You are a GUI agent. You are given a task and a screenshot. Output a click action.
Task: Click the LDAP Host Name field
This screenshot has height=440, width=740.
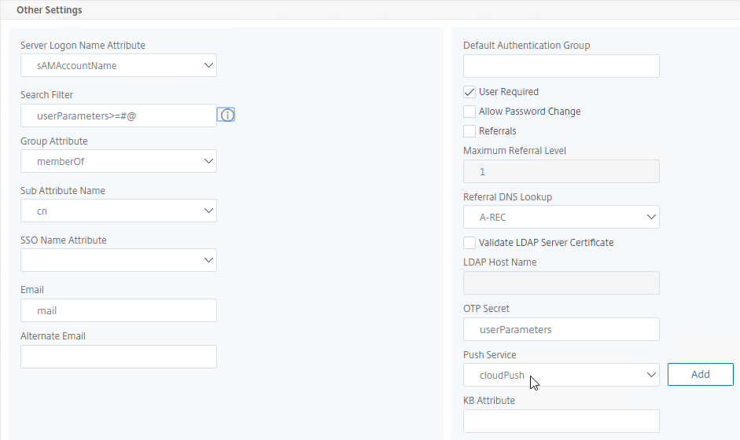click(561, 283)
